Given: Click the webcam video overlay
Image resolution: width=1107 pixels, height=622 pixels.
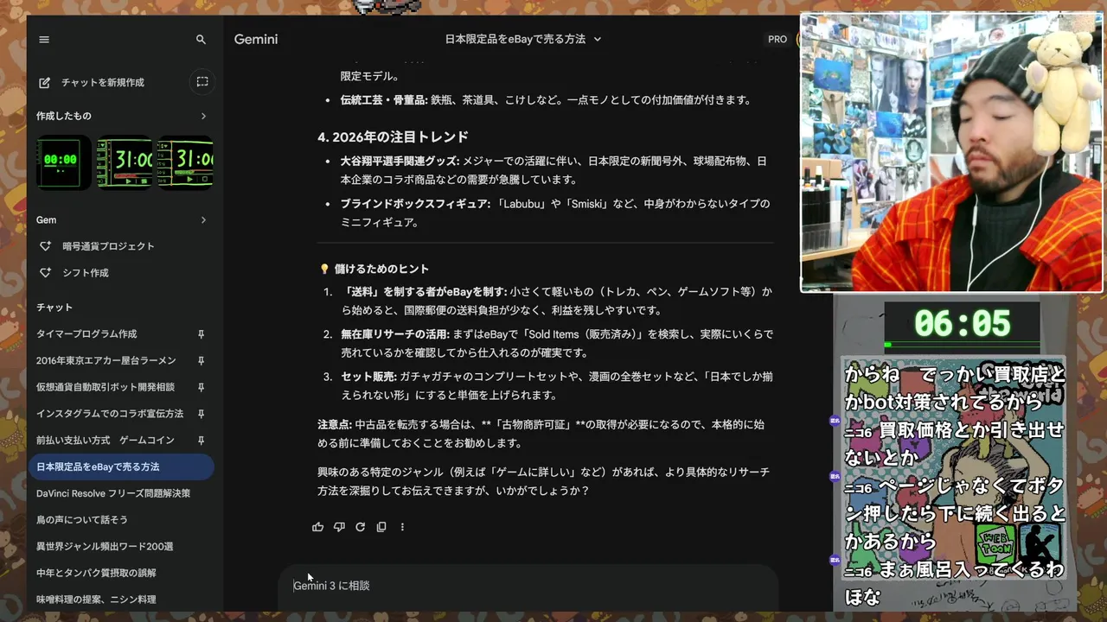Looking at the screenshot, I should (951, 153).
